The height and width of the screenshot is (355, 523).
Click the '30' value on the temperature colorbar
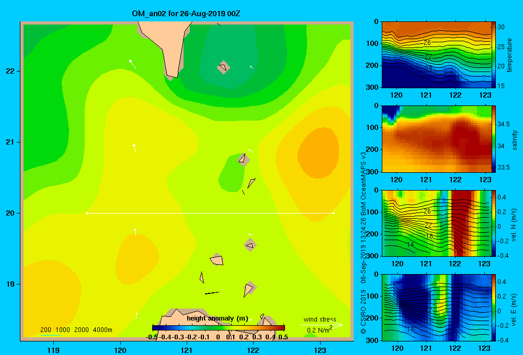[501, 27]
